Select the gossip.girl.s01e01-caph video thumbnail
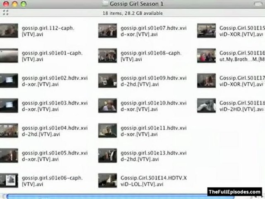This screenshot has width=265, height=199. pyautogui.click(x=9, y=56)
